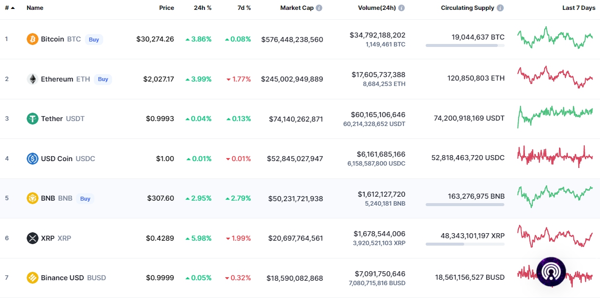Click XRP price $0.4289
This screenshot has height=298, width=600.
click(160, 238)
